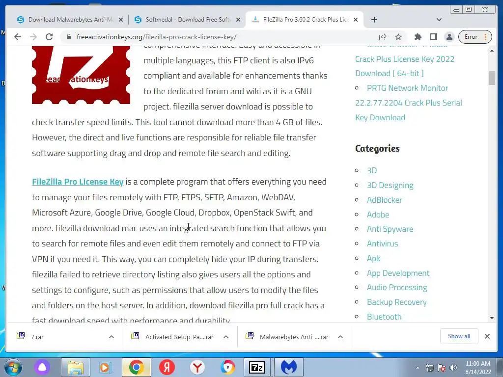The image size is (503, 377).
Task: Open the FileZilla Pro License Key link
Action: click(78, 182)
